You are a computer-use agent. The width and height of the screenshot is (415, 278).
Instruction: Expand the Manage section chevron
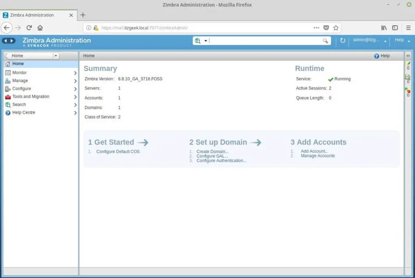pos(75,81)
